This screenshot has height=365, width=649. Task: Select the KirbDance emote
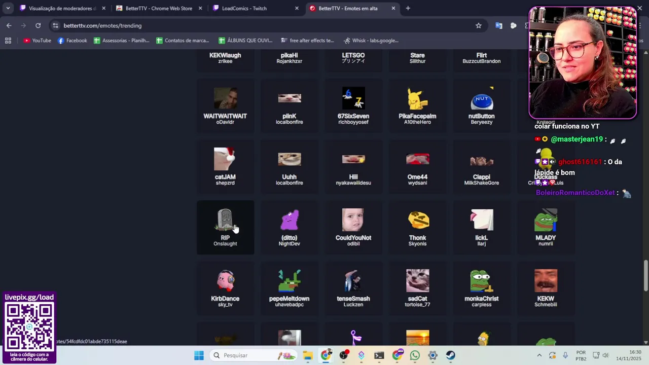coord(225,288)
